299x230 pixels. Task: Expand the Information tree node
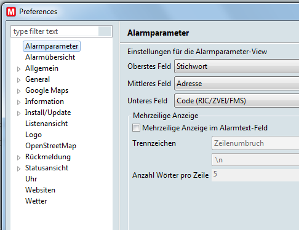(18, 102)
